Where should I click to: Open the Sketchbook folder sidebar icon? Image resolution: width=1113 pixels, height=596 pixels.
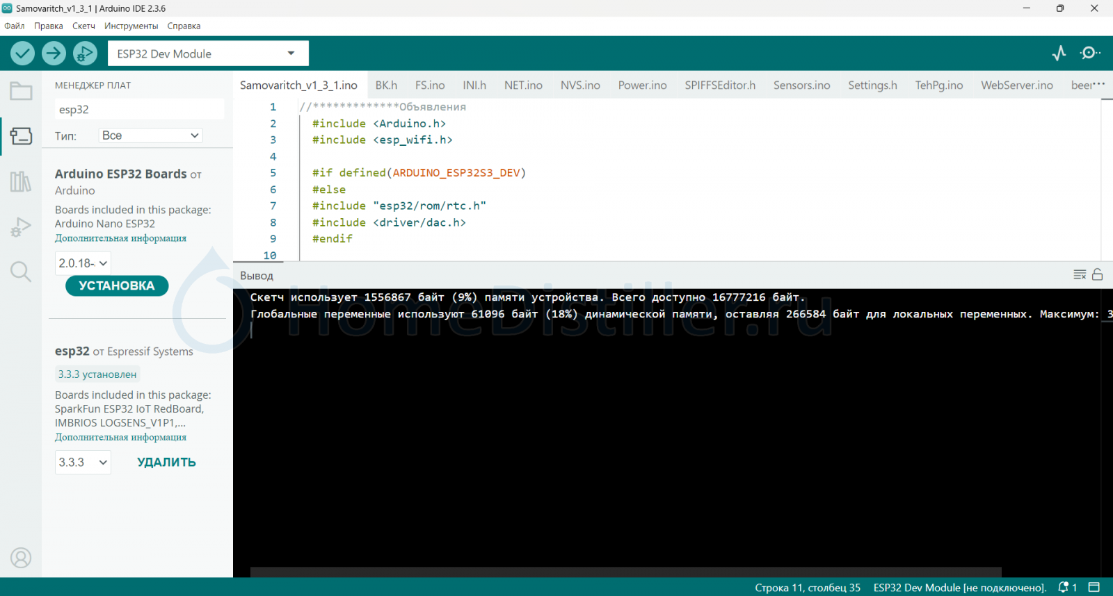click(21, 91)
